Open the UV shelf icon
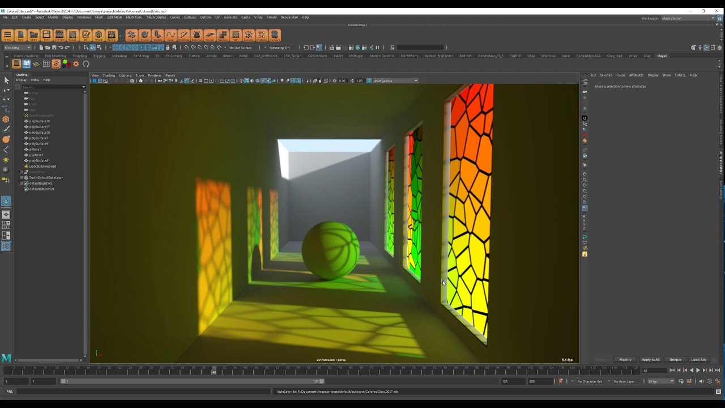 click(x=236, y=35)
